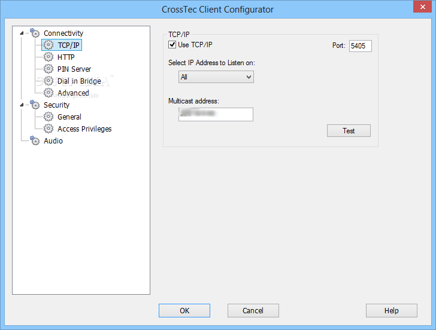The image size is (436, 330).
Task: Click the PIN Server gear icon
Action: [49, 69]
